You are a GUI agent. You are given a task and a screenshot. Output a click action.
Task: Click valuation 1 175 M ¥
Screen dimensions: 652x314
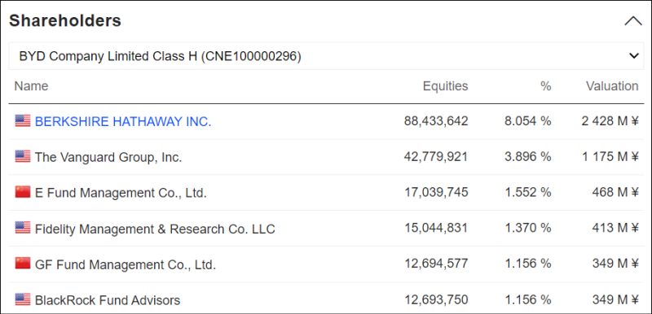[x=610, y=157]
